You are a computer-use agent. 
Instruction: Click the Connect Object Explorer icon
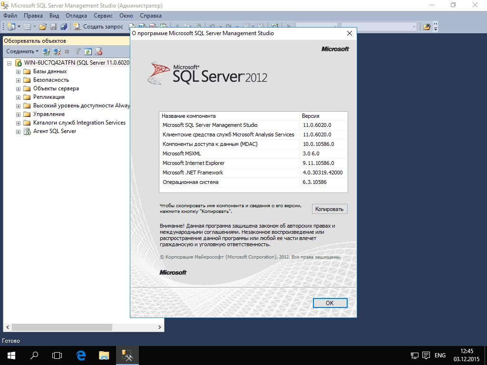pyautogui.click(x=46, y=51)
